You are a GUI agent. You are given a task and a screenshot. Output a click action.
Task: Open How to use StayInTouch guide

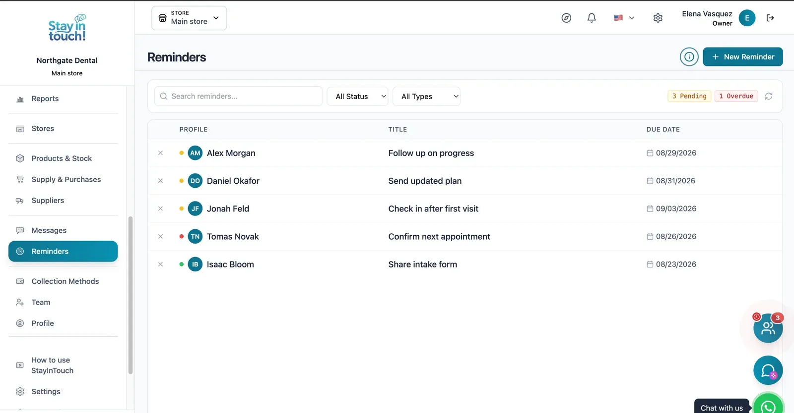pyautogui.click(x=63, y=365)
